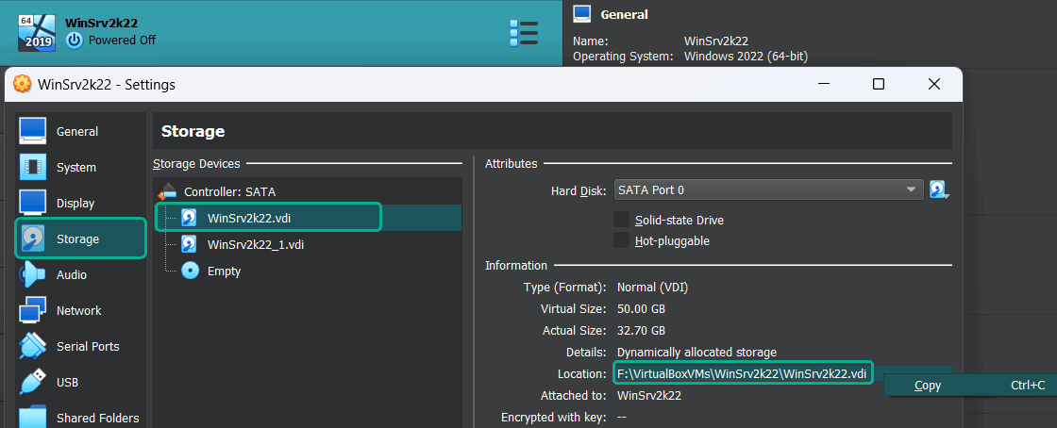Select the Storage settings category
Image resolution: width=1057 pixels, height=428 pixels.
[79, 239]
